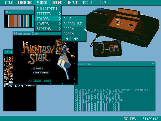Expand the Effects submenu arrow
The width and height of the screenshot is (161, 121).
pos(60,14)
